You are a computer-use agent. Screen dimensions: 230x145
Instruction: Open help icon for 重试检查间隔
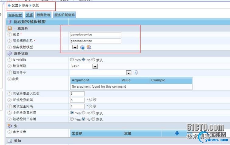9,106
